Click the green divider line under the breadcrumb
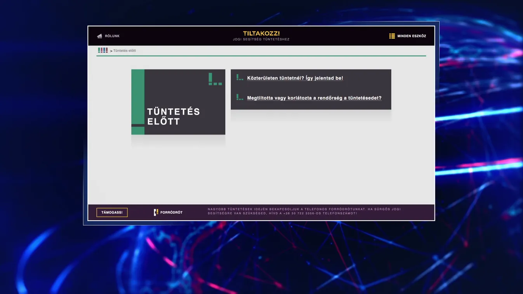Screen dimensions: 523x294 click(x=261, y=55)
